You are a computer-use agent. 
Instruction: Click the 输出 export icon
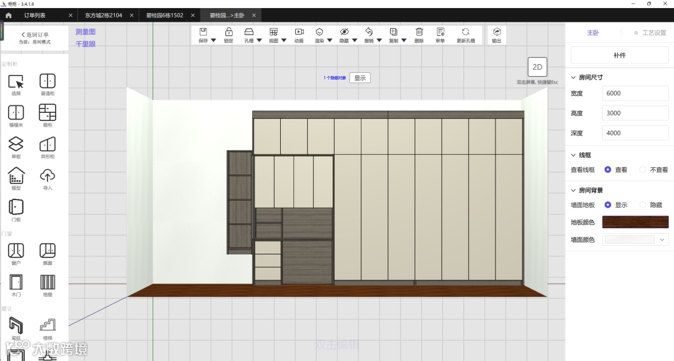coord(496,32)
